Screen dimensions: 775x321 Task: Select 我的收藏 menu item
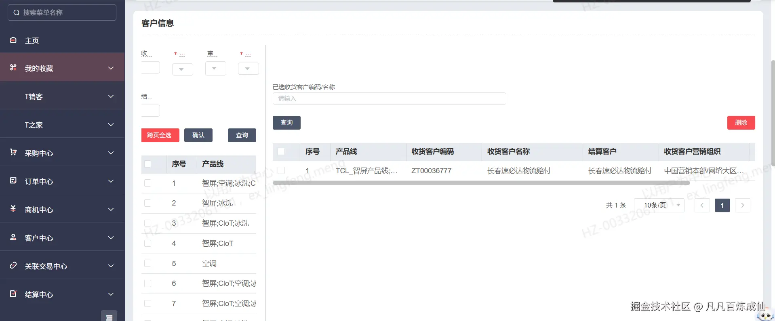[63, 68]
